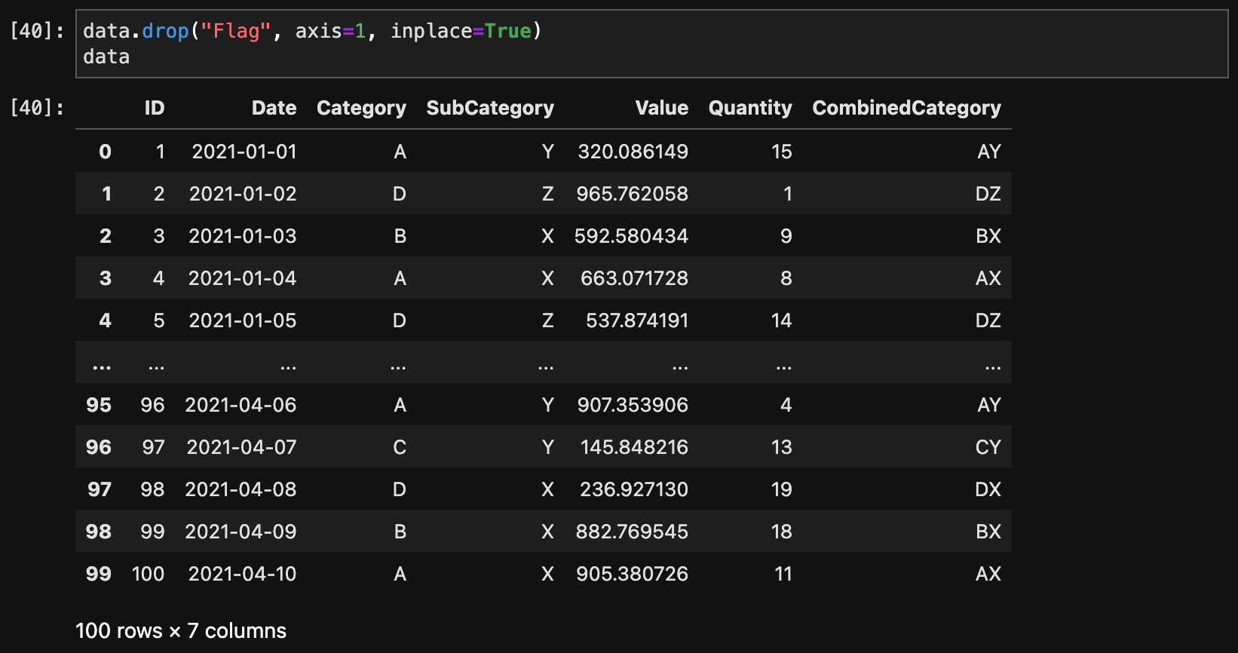Select the output prompt [40] beside table

click(37, 108)
